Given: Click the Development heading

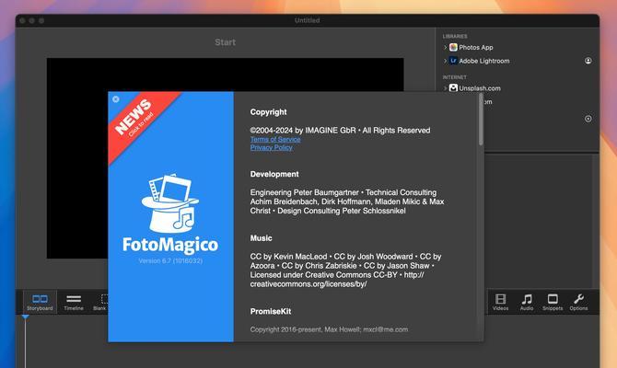Looking at the screenshot, I should coord(274,174).
